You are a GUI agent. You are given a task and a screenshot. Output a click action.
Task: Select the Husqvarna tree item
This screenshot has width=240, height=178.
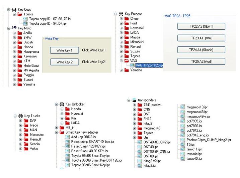tap(31, 52)
